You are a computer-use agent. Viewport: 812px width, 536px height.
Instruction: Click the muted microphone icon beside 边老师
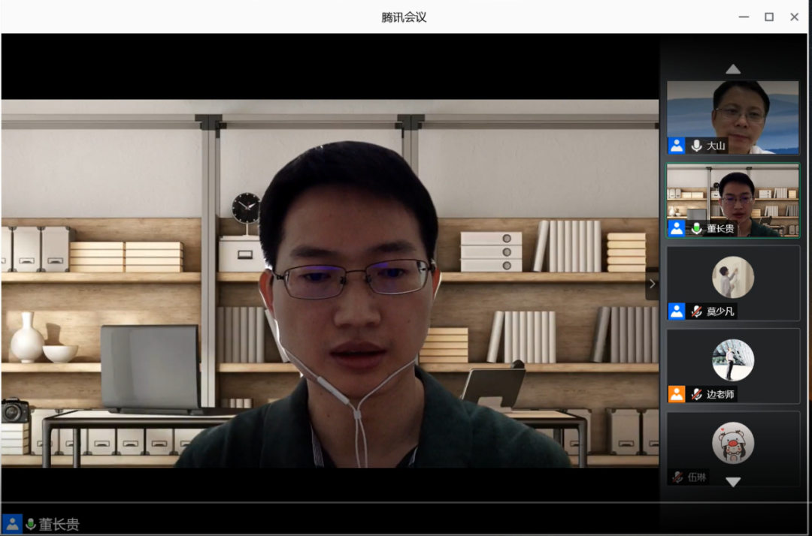pos(695,394)
